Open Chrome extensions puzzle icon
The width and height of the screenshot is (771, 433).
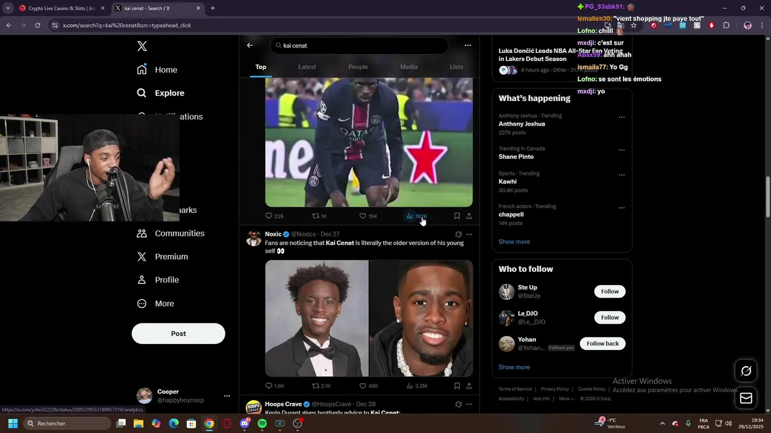pos(726,25)
